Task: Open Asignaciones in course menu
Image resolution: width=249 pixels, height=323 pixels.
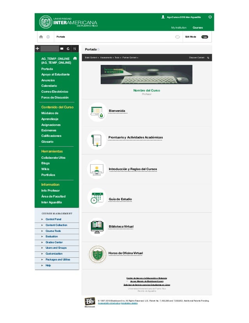Action: (51, 125)
